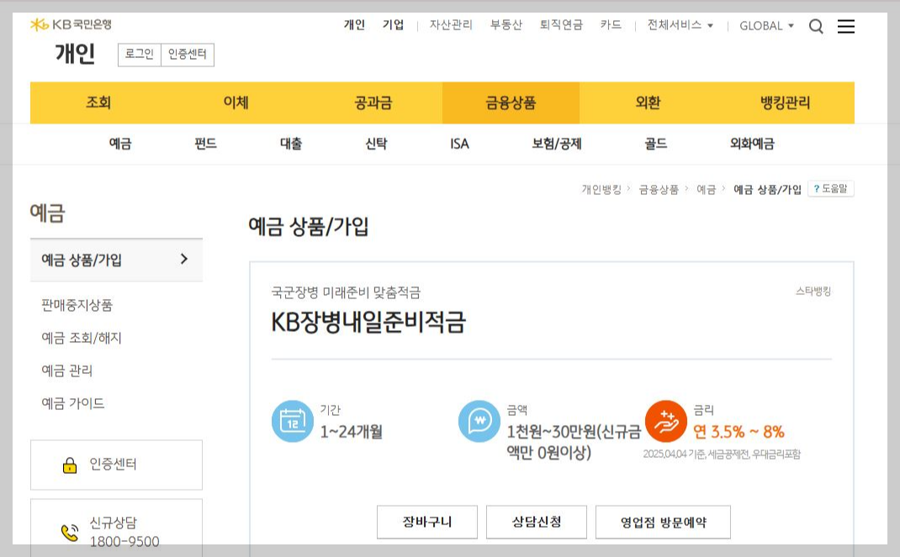Select the 뱅킹관리 main menu
The width and height of the screenshot is (900, 557).
tap(786, 102)
